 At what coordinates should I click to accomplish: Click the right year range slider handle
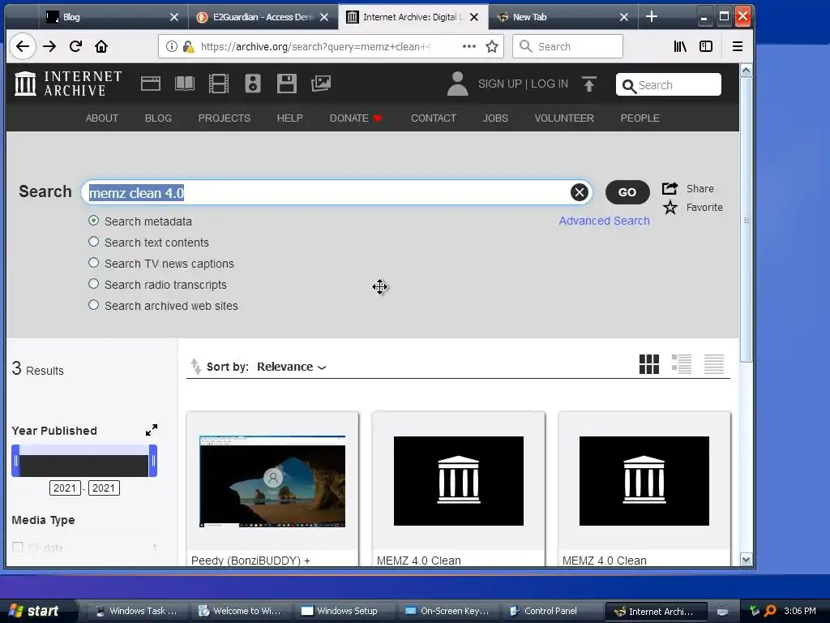tap(153, 461)
